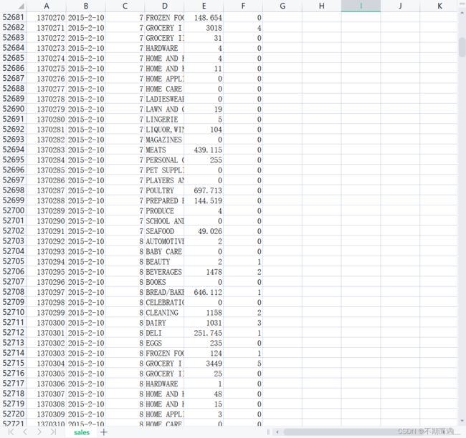Image resolution: width=466 pixels, height=438 pixels.
Task: Click vertical scrollbar down arrow
Action: [x=462, y=421]
